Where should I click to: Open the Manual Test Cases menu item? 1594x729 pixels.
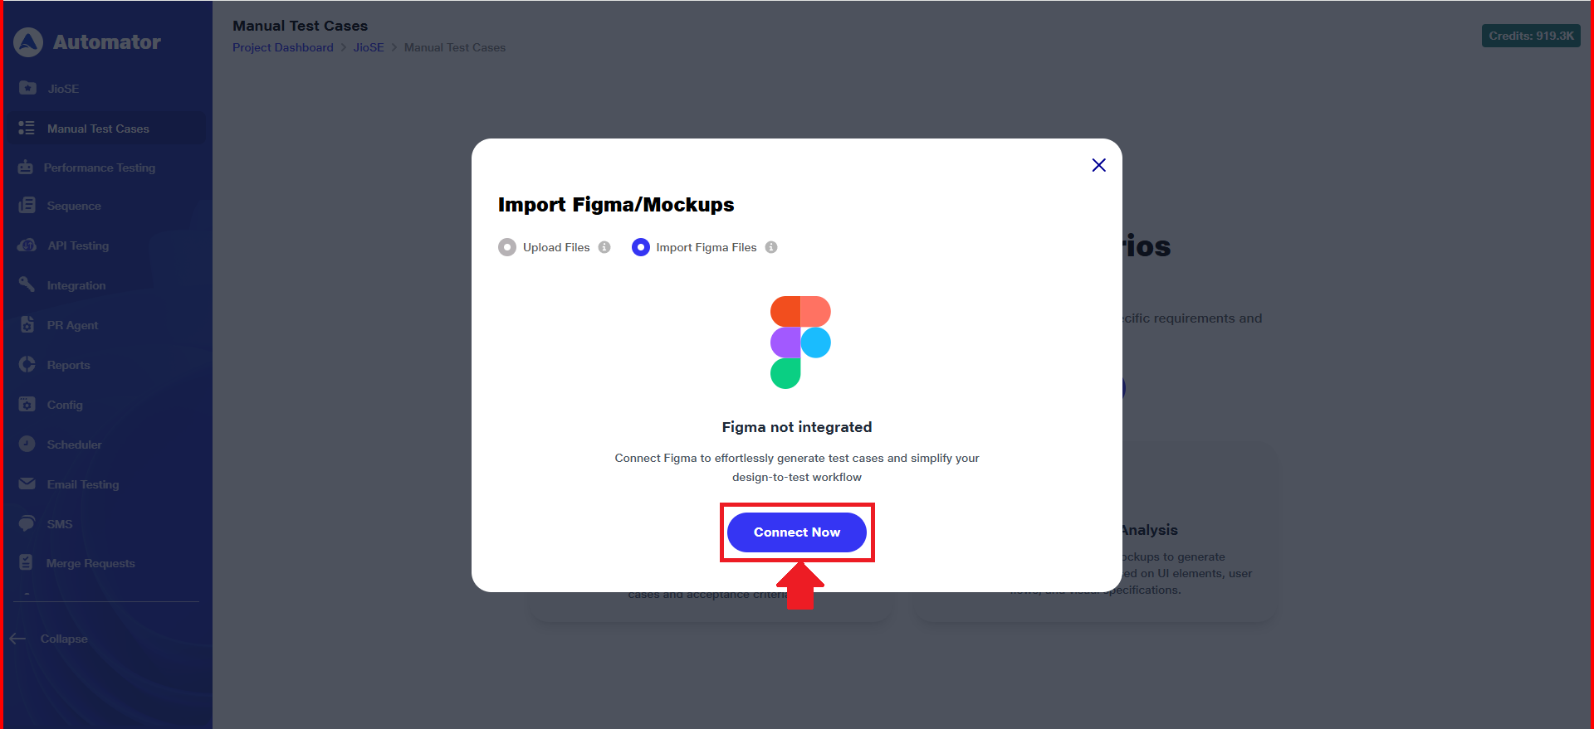[x=98, y=129]
